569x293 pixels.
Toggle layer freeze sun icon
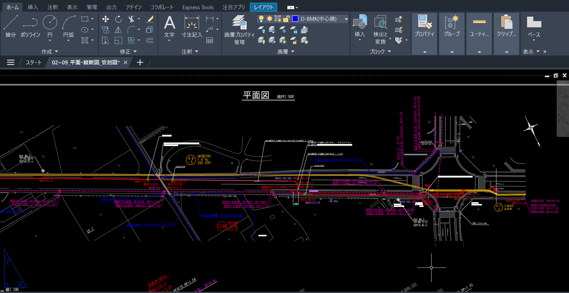tap(269, 19)
